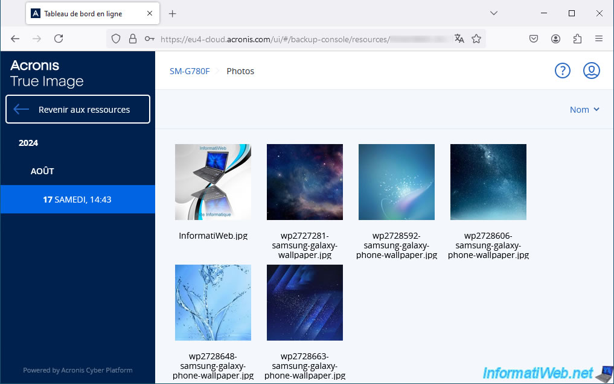List all tabs with chevron button
This screenshot has height=384, width=614.
pyautogui.click(x=494, y=13)
